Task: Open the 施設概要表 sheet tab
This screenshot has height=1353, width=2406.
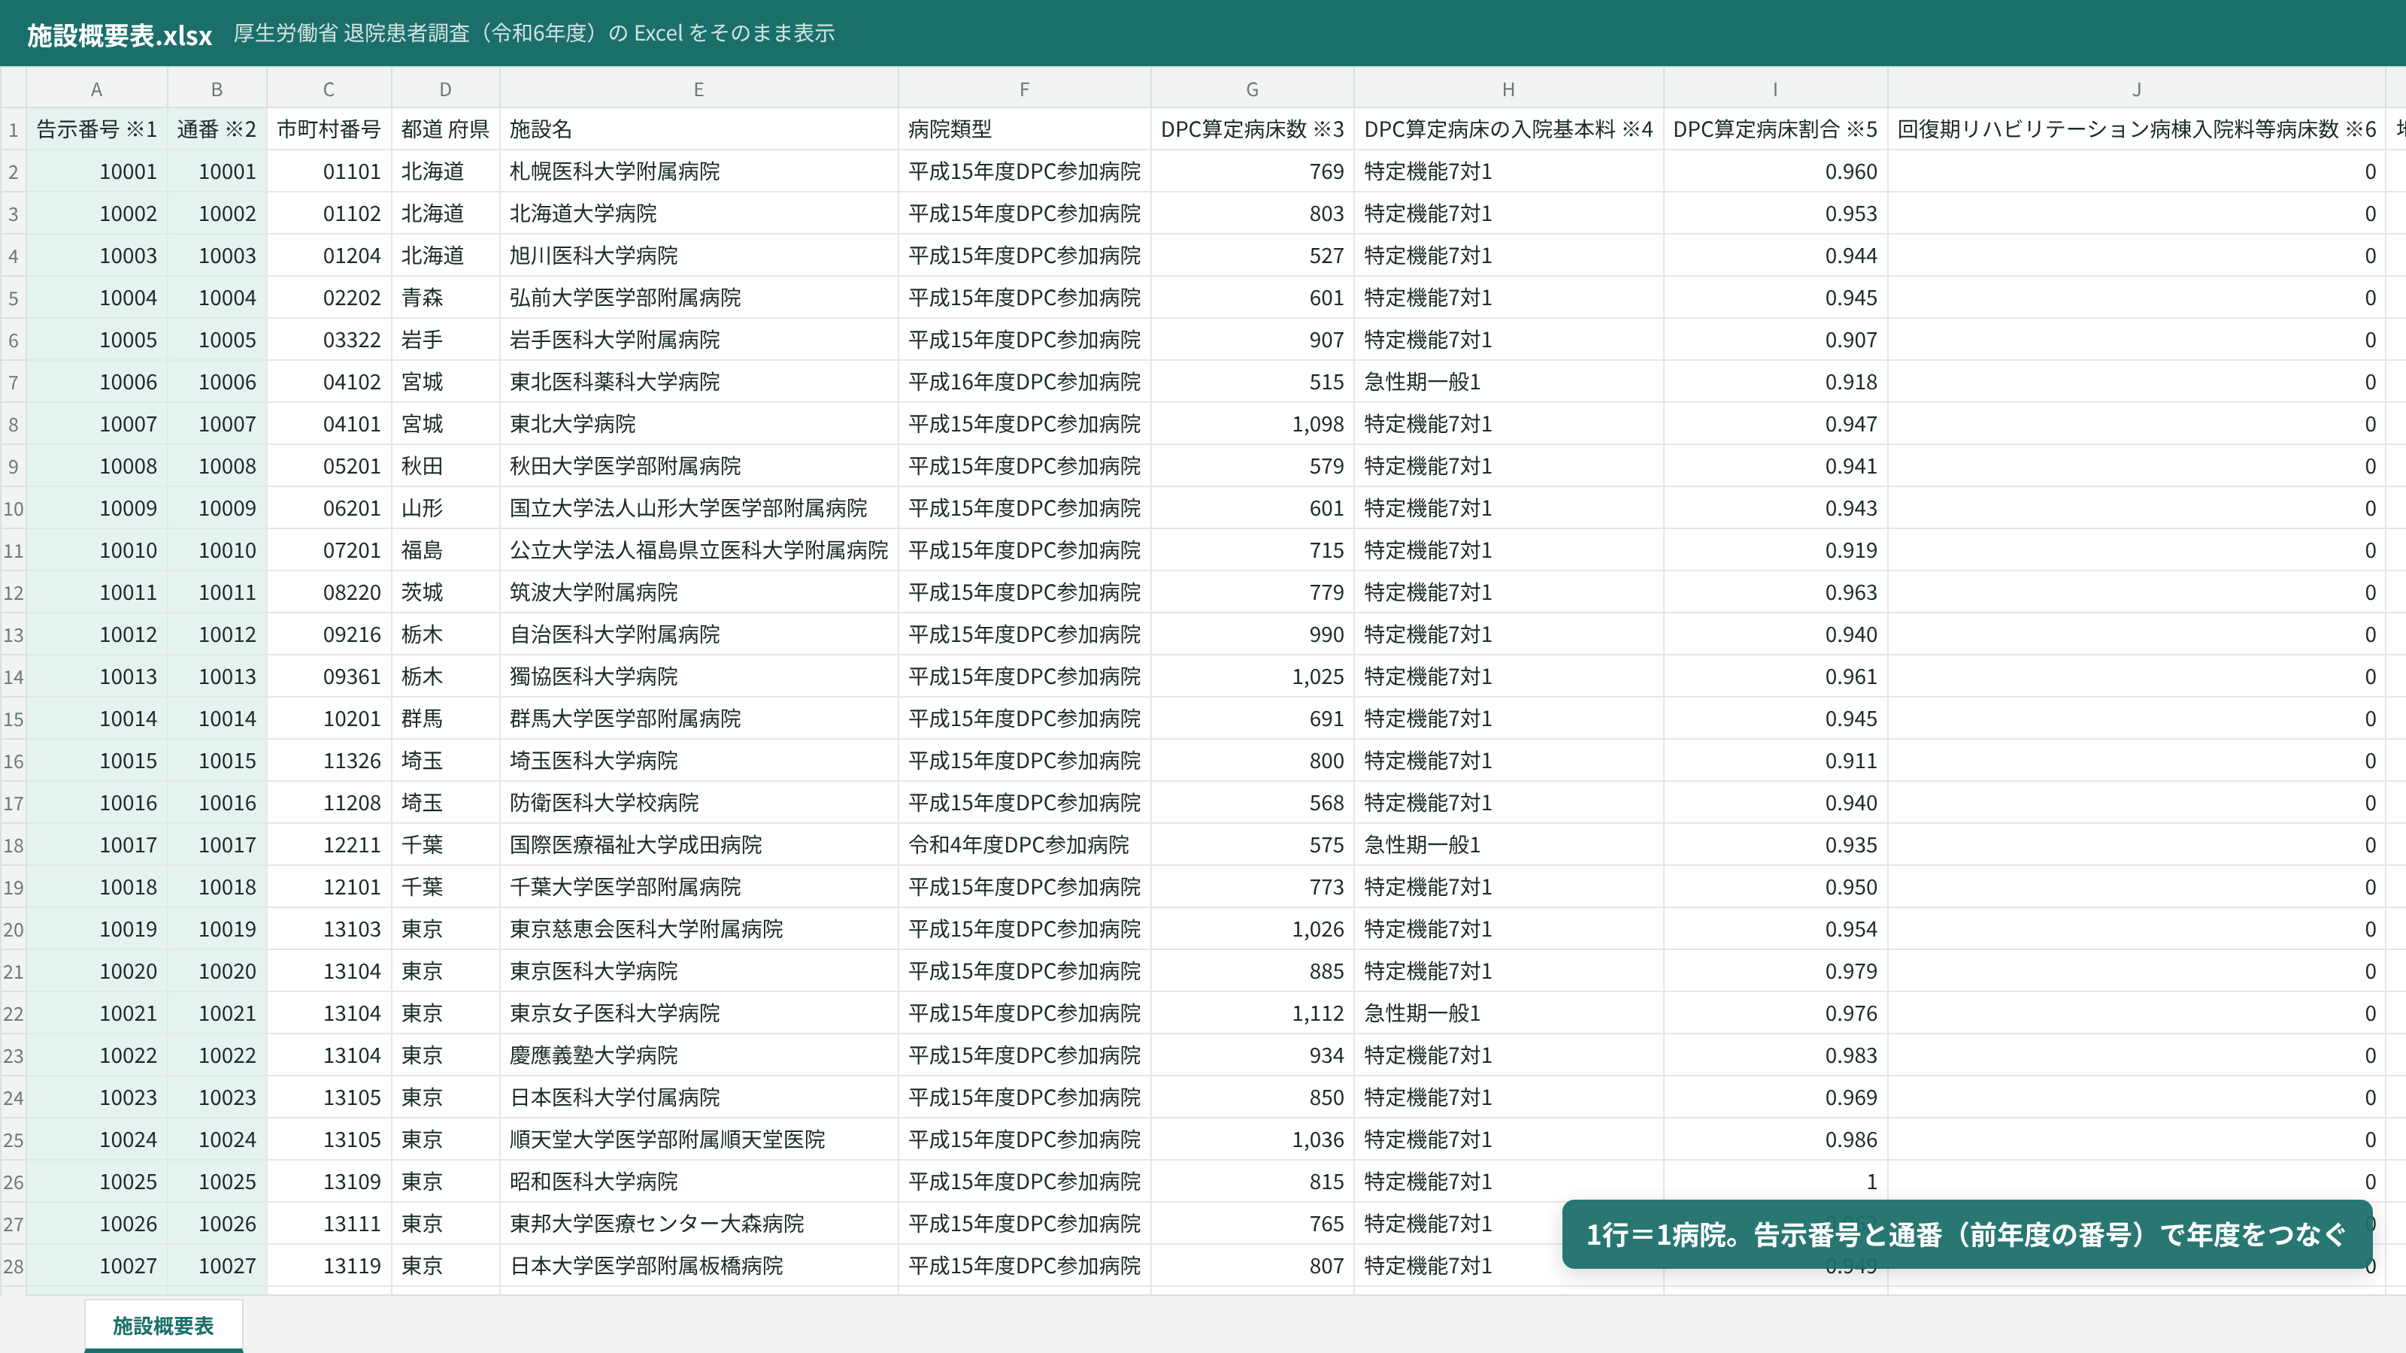Action: click(163, 1325)
